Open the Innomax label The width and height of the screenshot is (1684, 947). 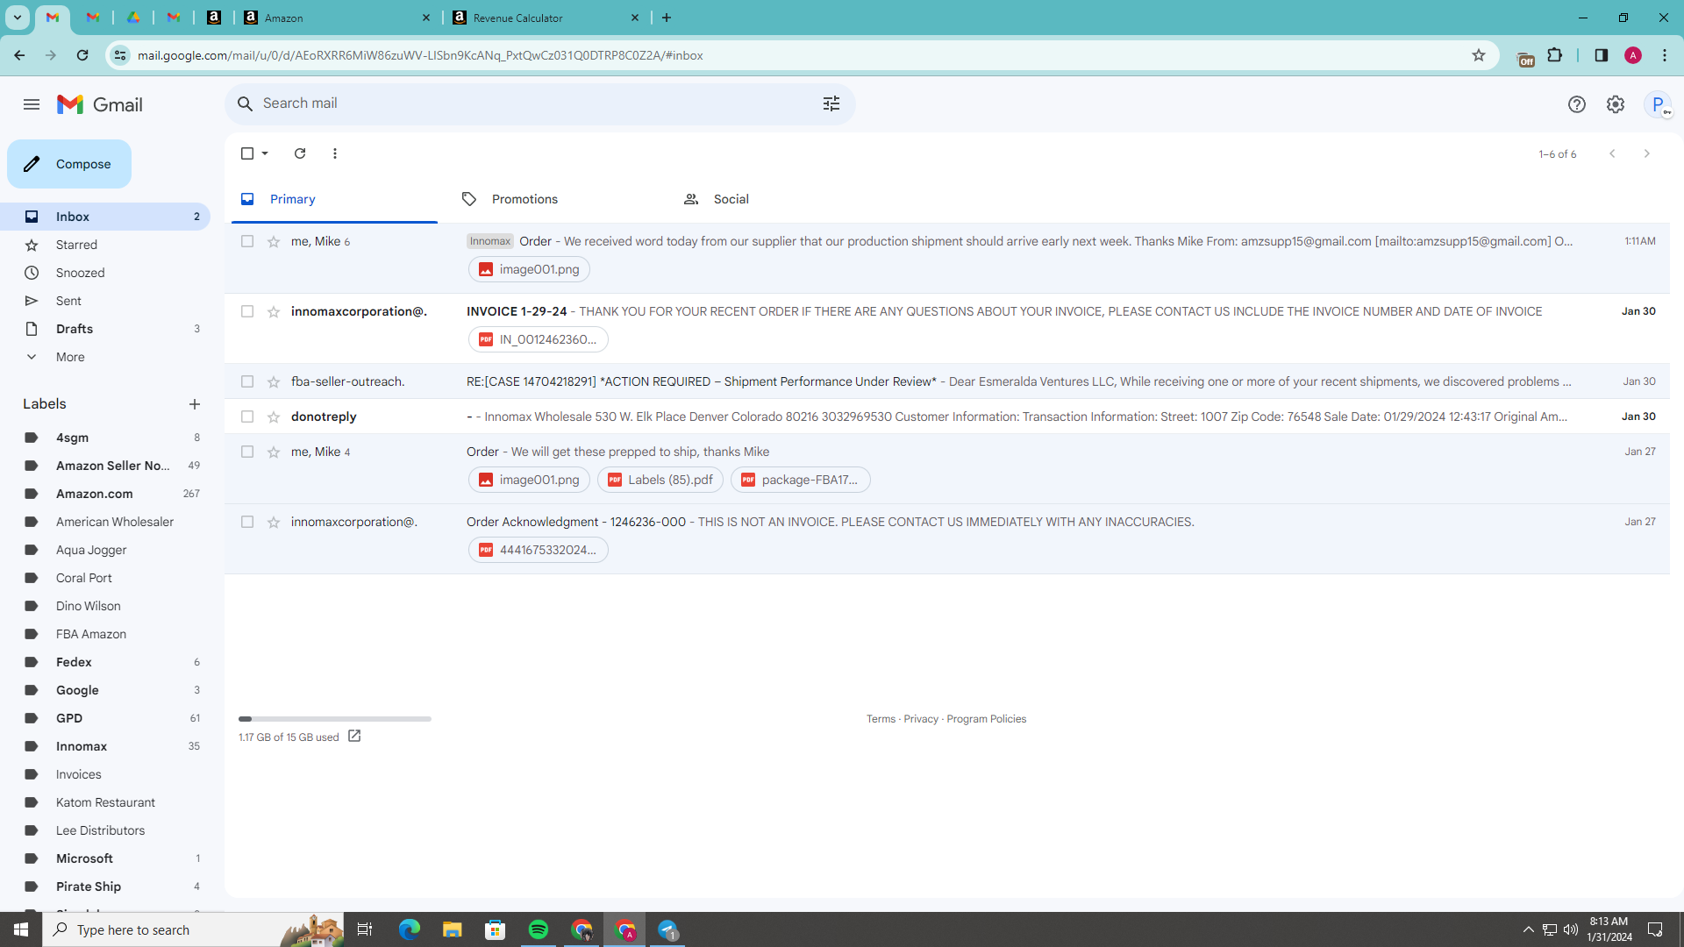pyautogui.click(x=105, y=746)
